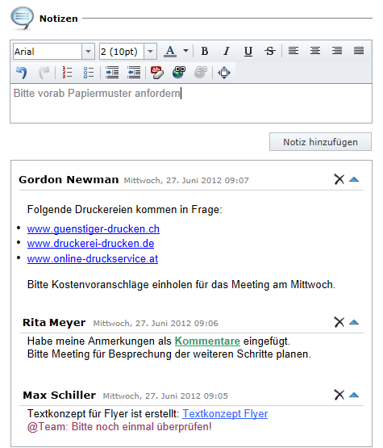Center-align the text
This screenshot has width=383, height=448.
click(315, 51)
